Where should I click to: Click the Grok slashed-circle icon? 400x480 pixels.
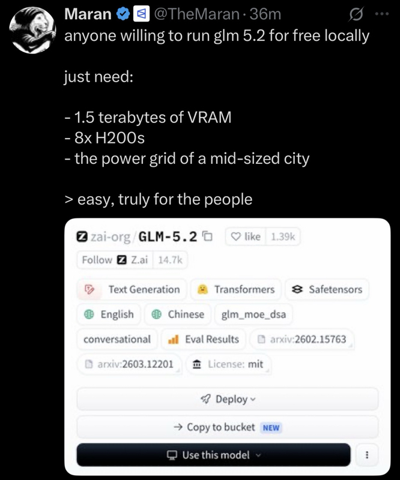356,14
